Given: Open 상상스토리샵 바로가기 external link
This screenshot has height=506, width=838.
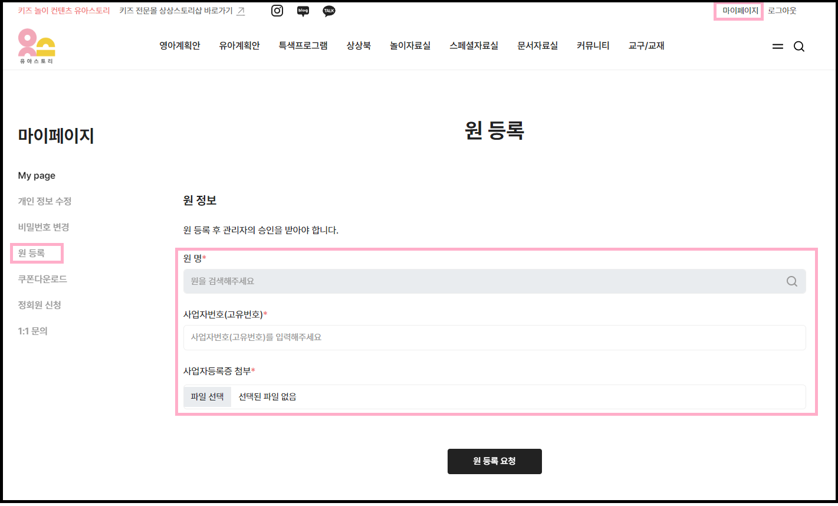Looking at the screenshot, I should 182,11.
